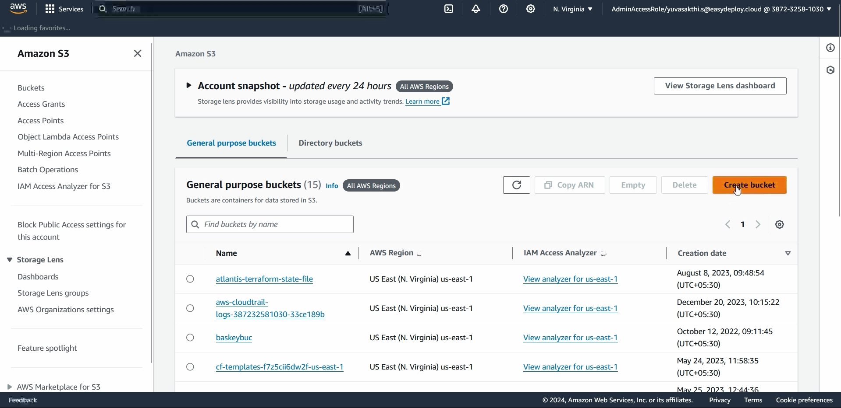The height and width of the screenshot is (408, 841).
Task: Select aws-cloudtrail-logs bucket radio button
Action: (x=190, y=308)
